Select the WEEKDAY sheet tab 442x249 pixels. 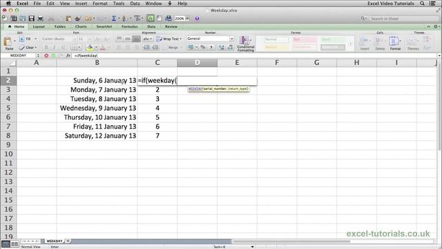pyautogui.click(x=54, y=241)
